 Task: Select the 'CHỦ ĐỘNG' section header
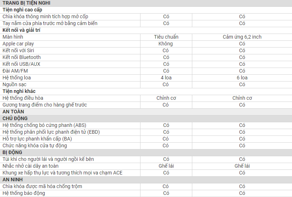15,118
